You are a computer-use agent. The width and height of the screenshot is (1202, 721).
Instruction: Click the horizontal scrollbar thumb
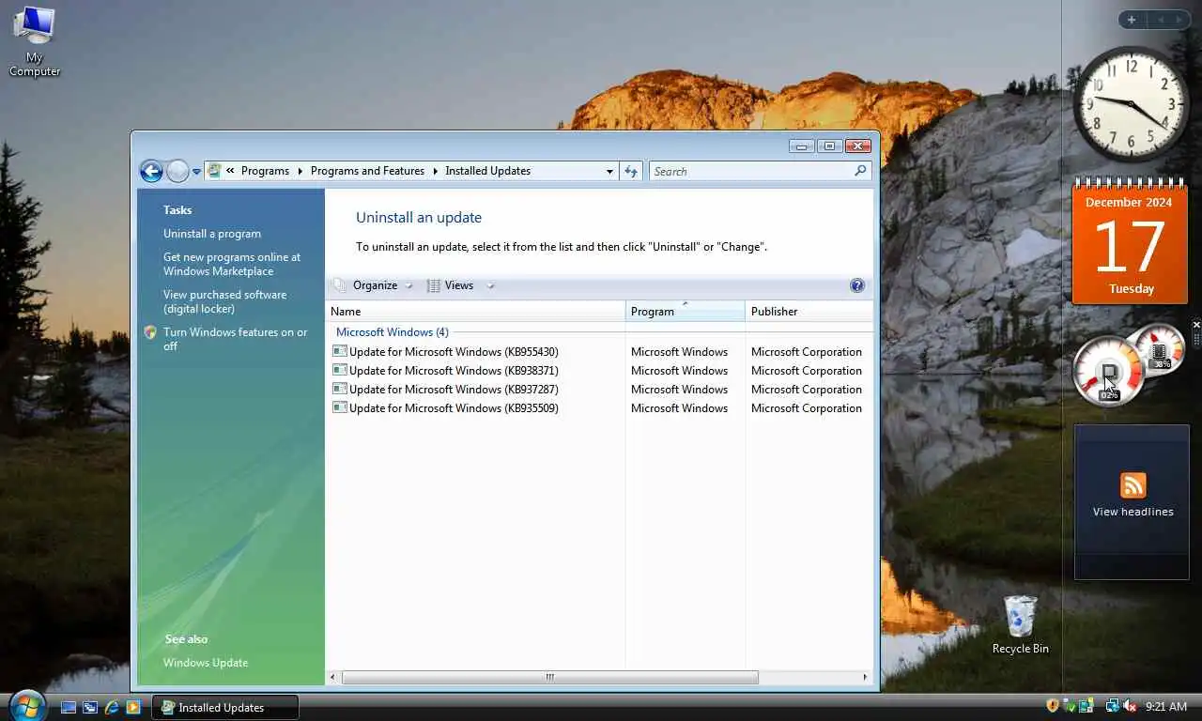[550, 677]
